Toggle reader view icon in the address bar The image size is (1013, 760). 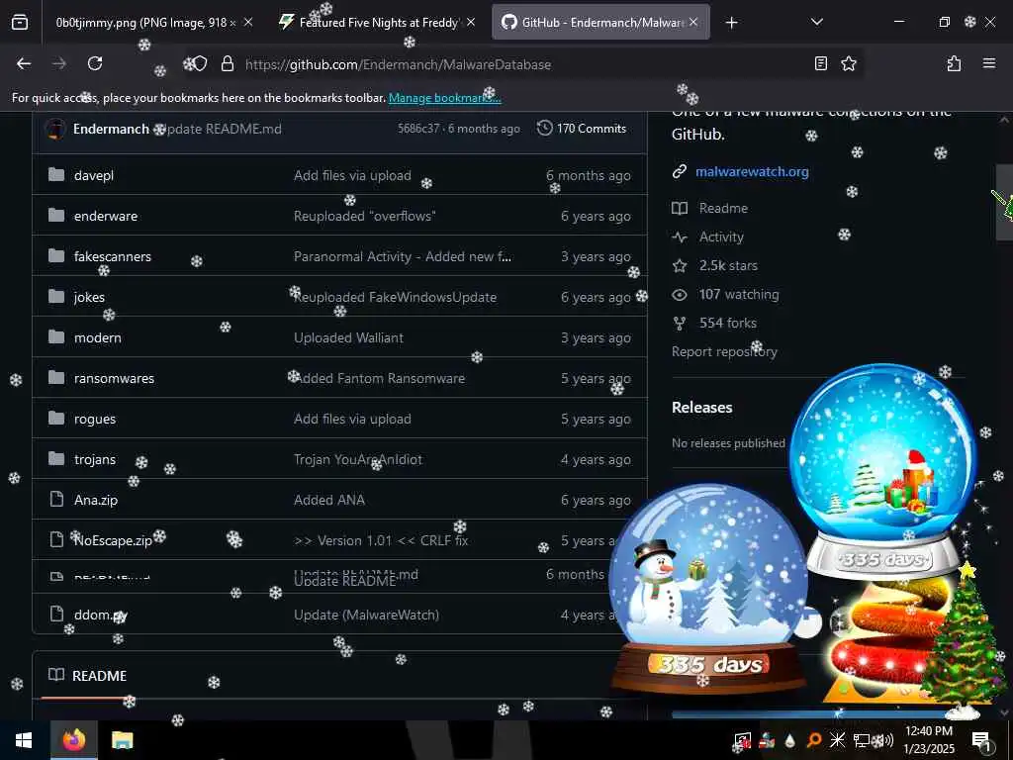[x=820, y=63]
